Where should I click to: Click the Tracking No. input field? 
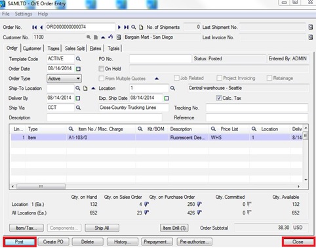257,108
